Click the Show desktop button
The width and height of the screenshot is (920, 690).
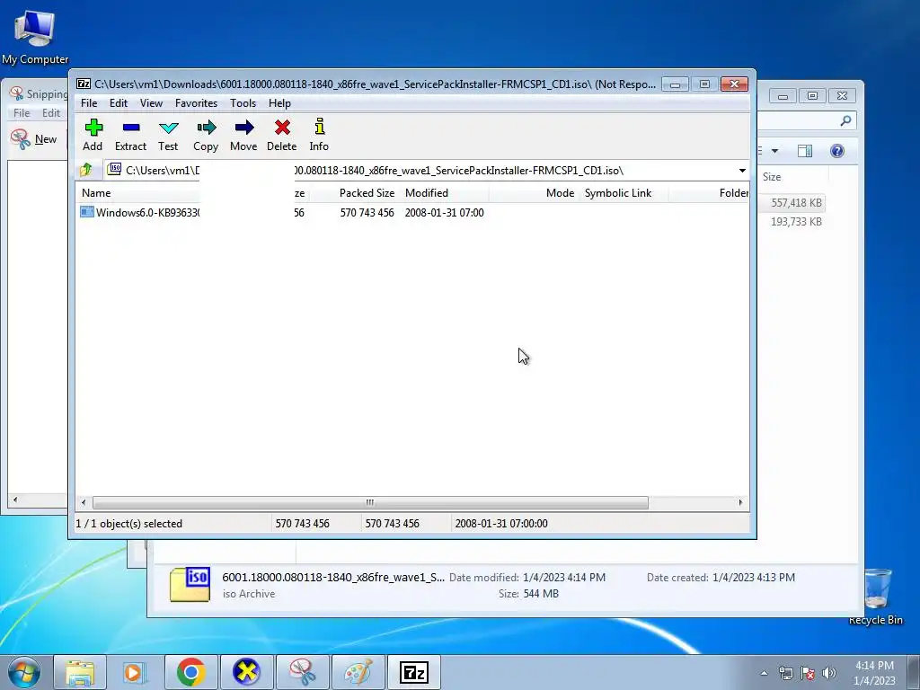tap(914, 672)
